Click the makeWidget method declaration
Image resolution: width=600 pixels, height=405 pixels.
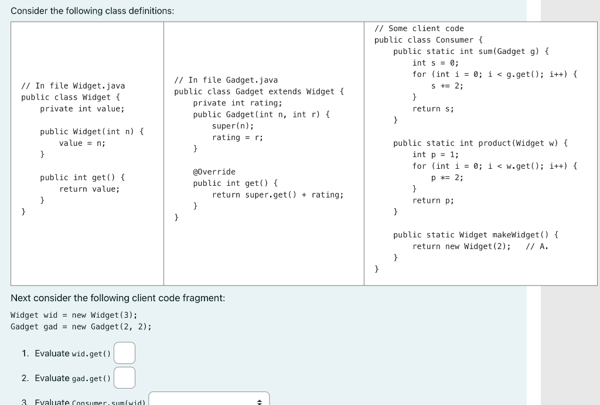click(475, 234)
